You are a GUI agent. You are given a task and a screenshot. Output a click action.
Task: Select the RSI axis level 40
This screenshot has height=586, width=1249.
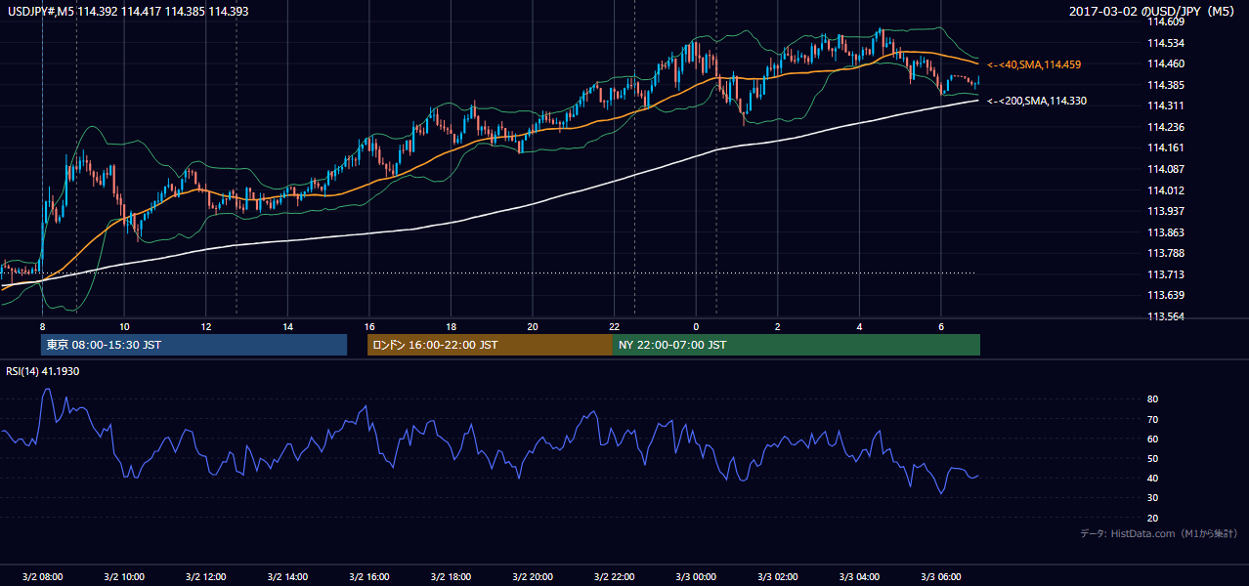tap(1153, 478)
